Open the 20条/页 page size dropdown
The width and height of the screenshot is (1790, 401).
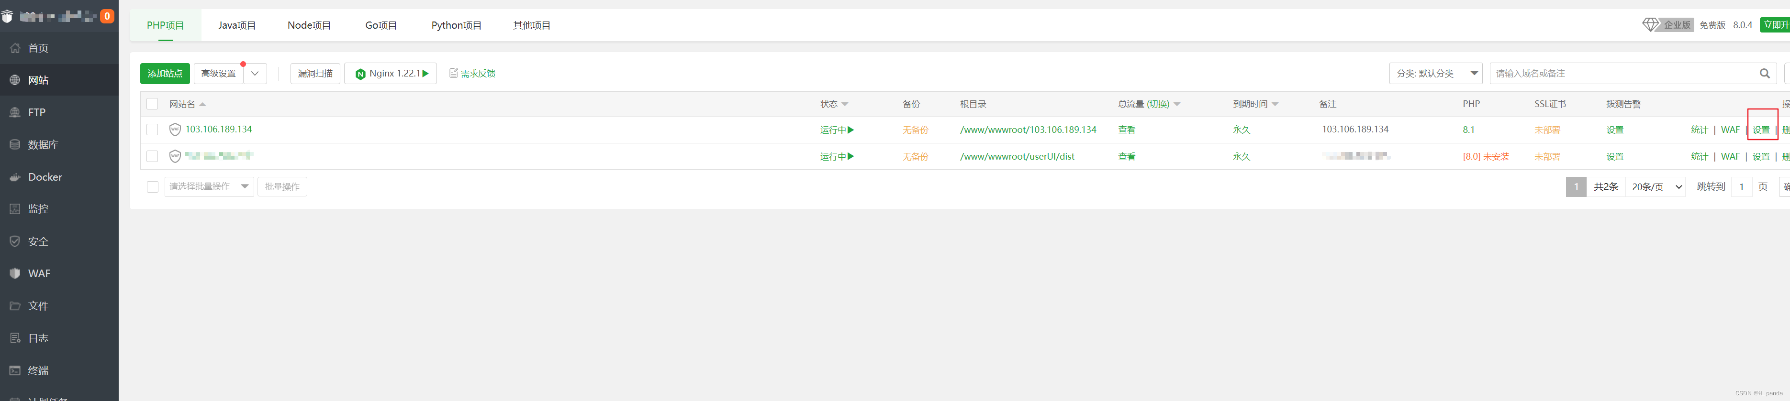(x=1656, y=186)
